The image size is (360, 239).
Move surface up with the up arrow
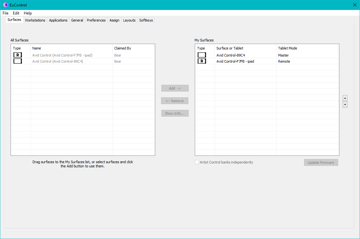[x=345, y=98]
